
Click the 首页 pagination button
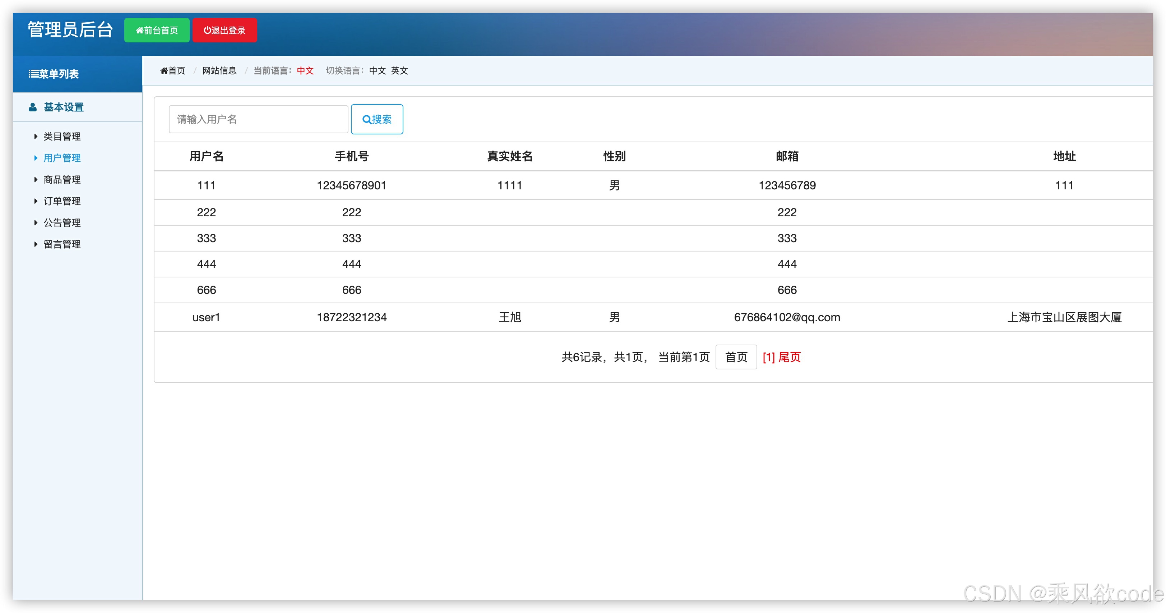(736, 357)
